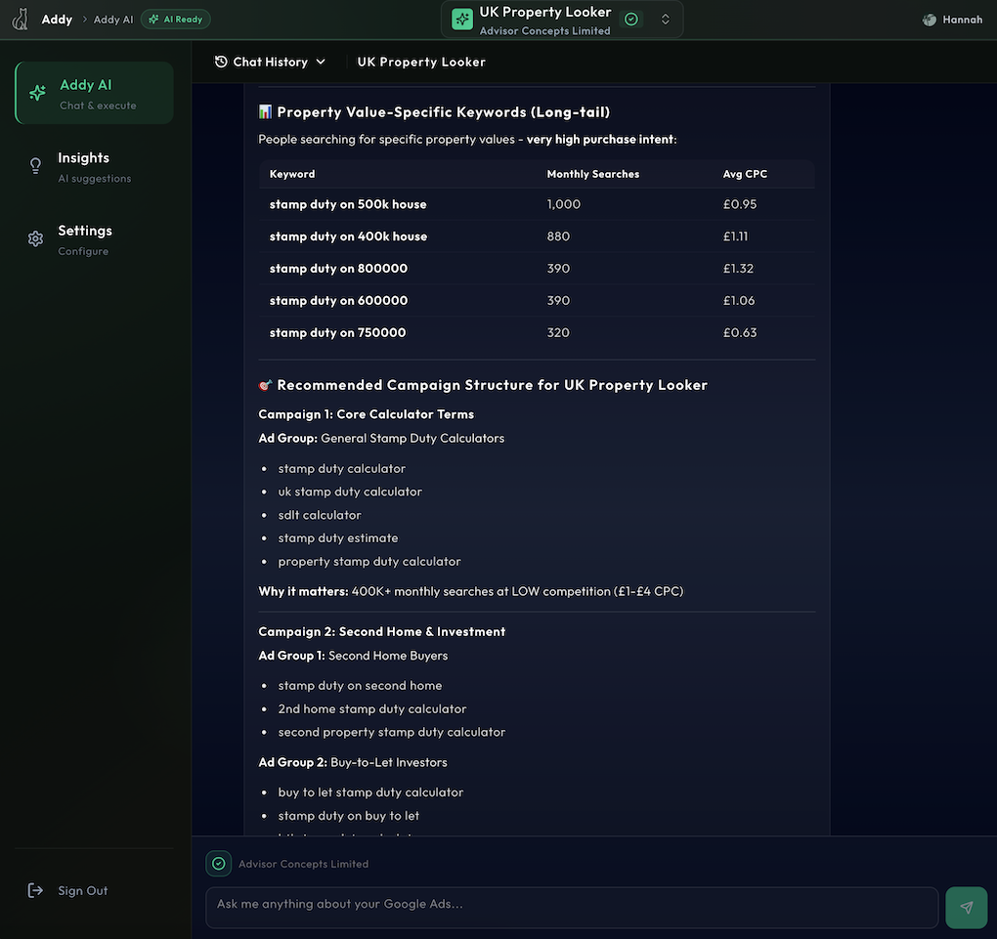Click the green check icon beside Advisor Concepts Limited

pyautogui.click(x=219, y=864)
